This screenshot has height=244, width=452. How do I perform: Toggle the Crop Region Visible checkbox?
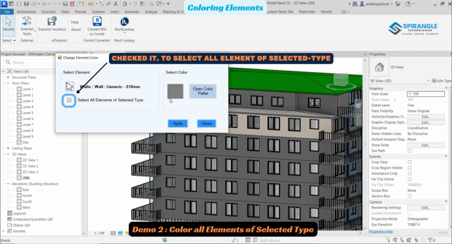pos(410,168)
